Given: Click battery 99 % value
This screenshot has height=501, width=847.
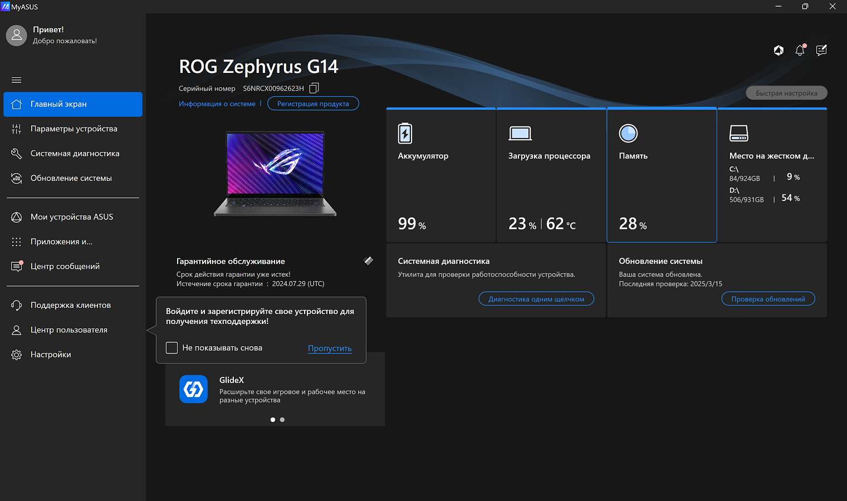Looking at the screenshot, I should 412,224.
